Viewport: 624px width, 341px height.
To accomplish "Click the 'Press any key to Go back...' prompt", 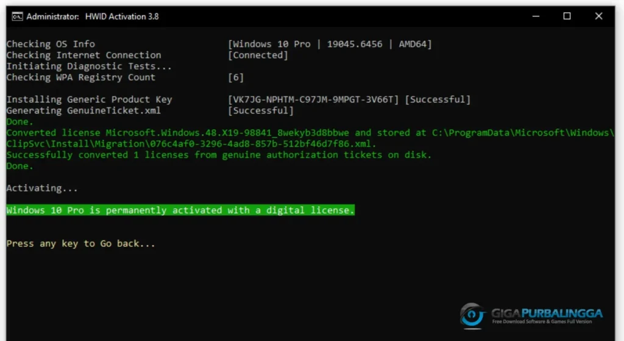I will pos(81,243).
